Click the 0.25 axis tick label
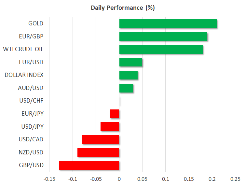Screen dimensions: 245x185 (235, 179)
